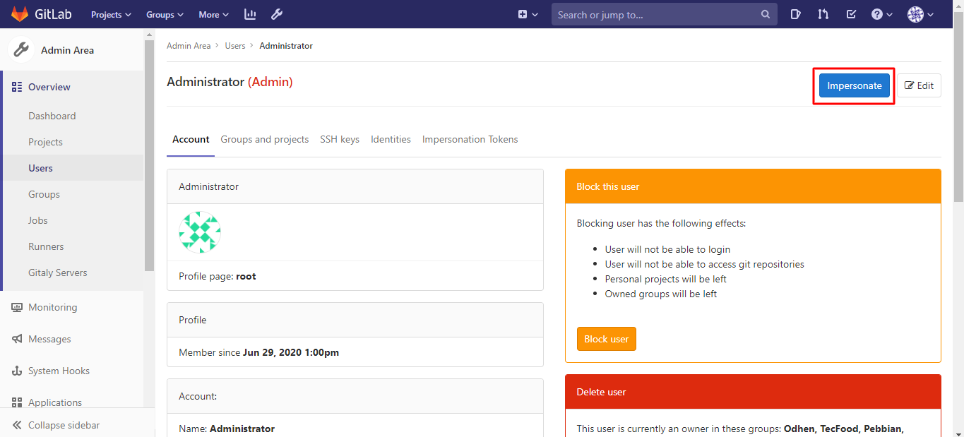Click the 'Delete user' panel heading
This screenshot has height=437, width=964.
(754, 392)
